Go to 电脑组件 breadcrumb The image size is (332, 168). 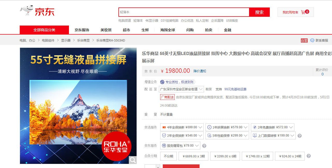pos(48,41)
